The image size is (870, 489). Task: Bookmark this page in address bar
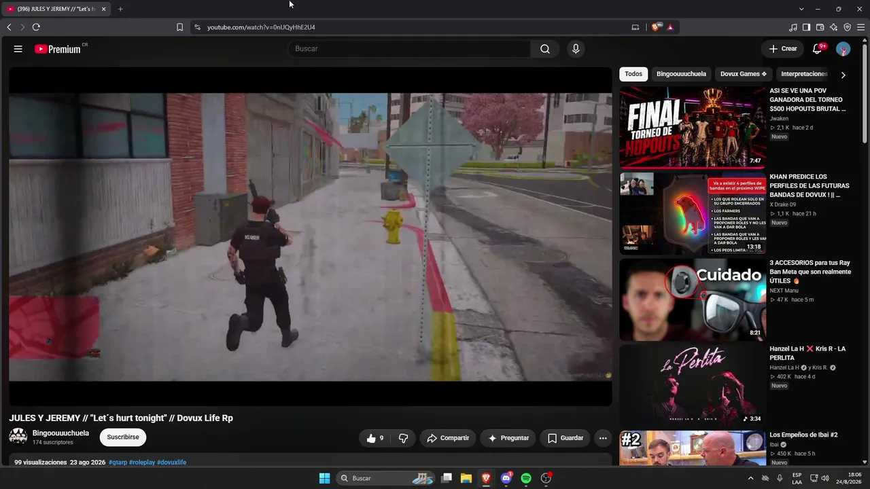(x=179, y=27)
